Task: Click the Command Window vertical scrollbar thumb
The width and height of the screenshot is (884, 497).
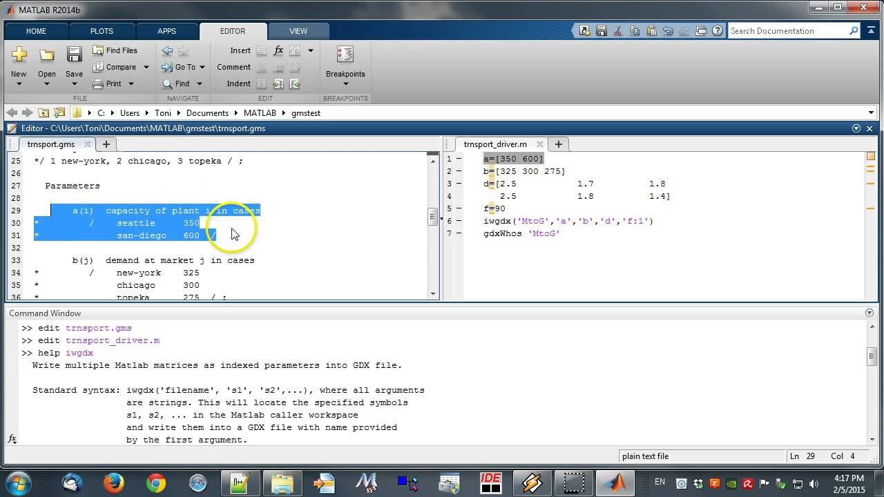Action: 872,356
